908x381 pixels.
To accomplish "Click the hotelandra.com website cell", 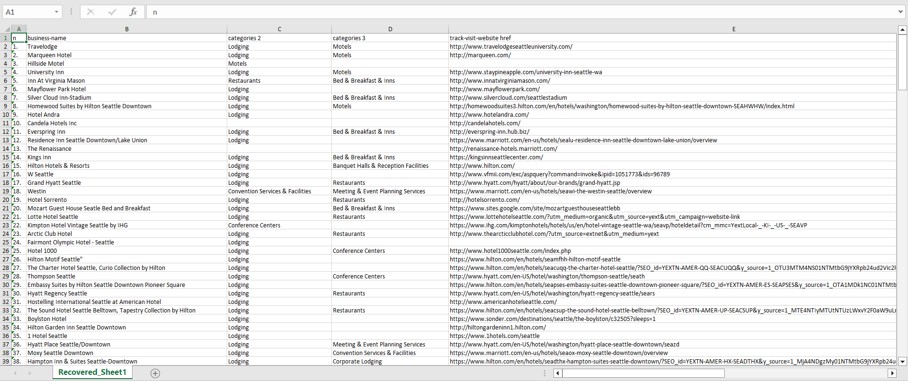I will click(489, 115).
